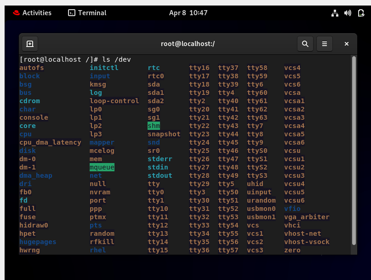Click the highlighted 'shm' entry
The width and height of the screenshot is (371, 280).
pyautogui.click(x=154, y=126)
